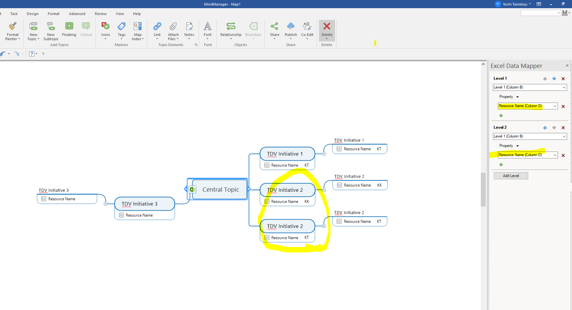This screenshot has width=572, height=310.
Task: Insert a Floating topic
Action: pos(69,26)
